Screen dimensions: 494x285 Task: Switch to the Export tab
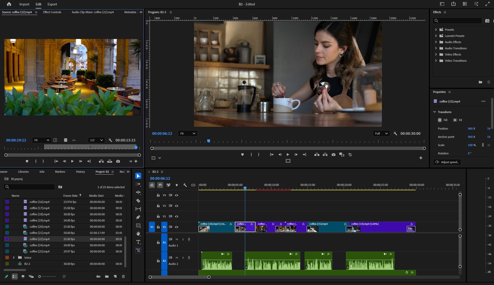pos(52,4)
